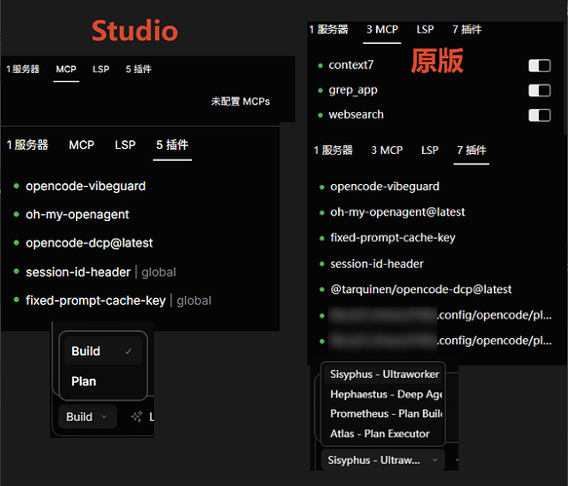Click the 未配置 MCPs message
The height and width of the screenshot is (486, 568).
point(241,101)
